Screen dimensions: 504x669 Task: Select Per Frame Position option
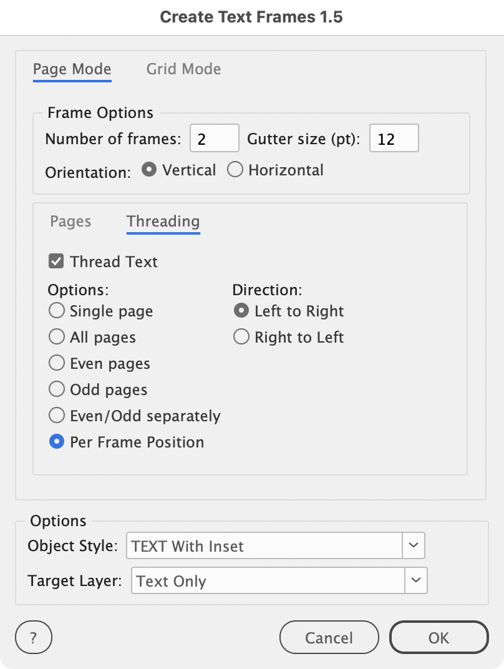(x=57, y=442)
